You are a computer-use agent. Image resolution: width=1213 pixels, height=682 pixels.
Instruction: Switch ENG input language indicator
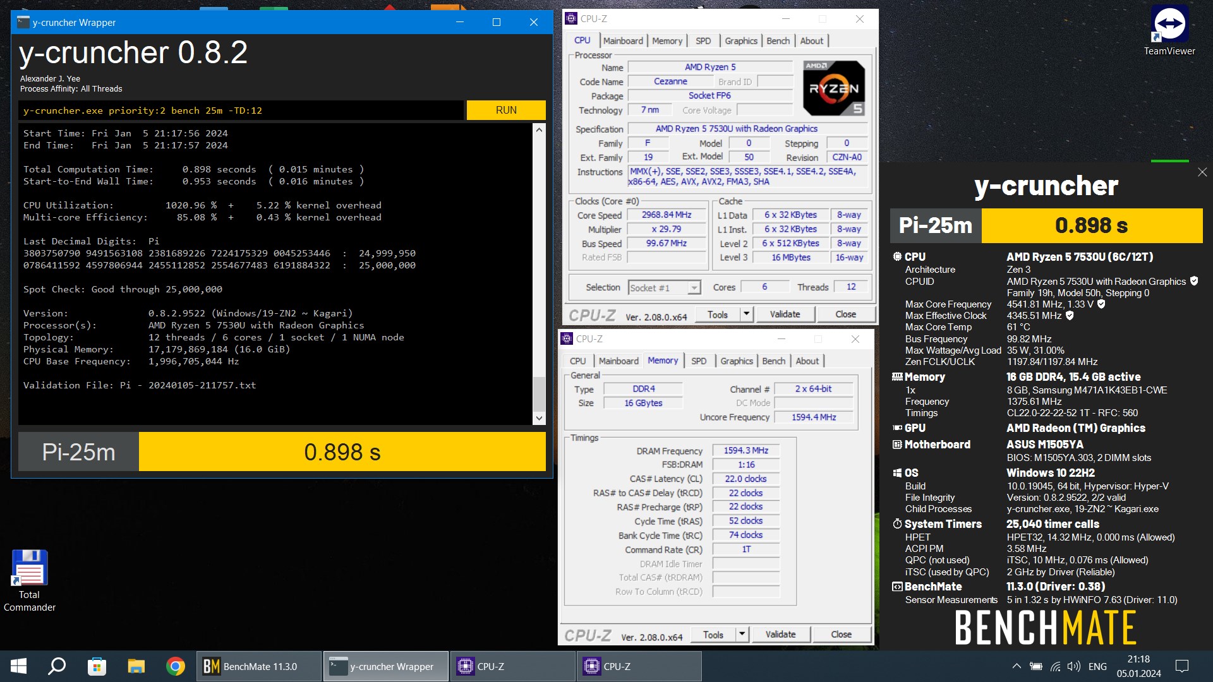tap(1097, 666)
